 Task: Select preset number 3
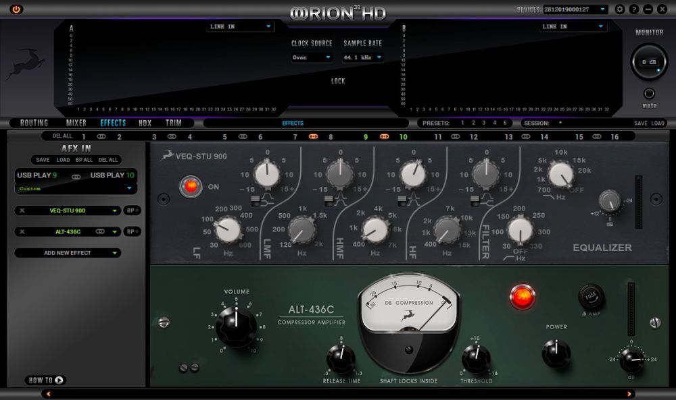coord(483,123)
